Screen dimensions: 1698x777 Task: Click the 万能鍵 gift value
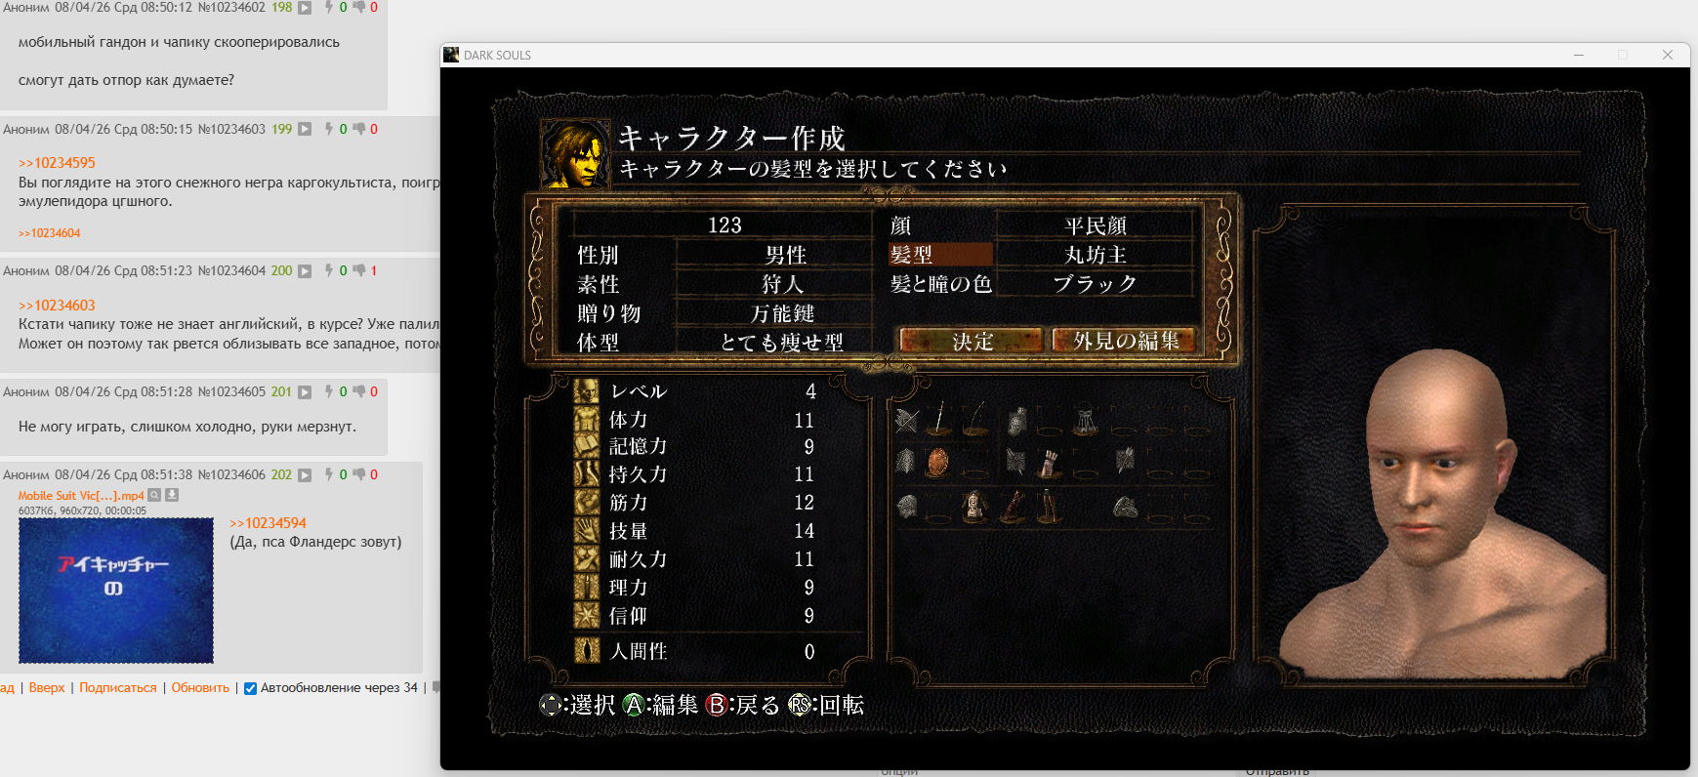click(x=783, y=313)
